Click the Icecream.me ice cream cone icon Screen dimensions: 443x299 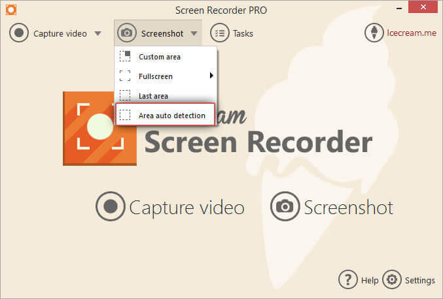374,33
